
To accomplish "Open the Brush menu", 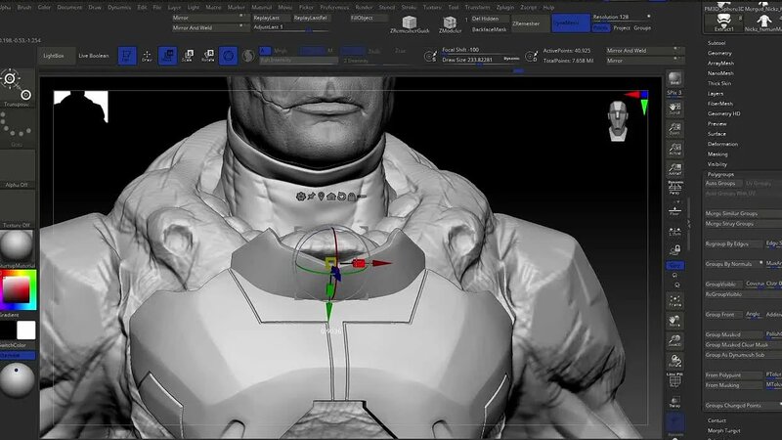I will click(x=23, y=7).
